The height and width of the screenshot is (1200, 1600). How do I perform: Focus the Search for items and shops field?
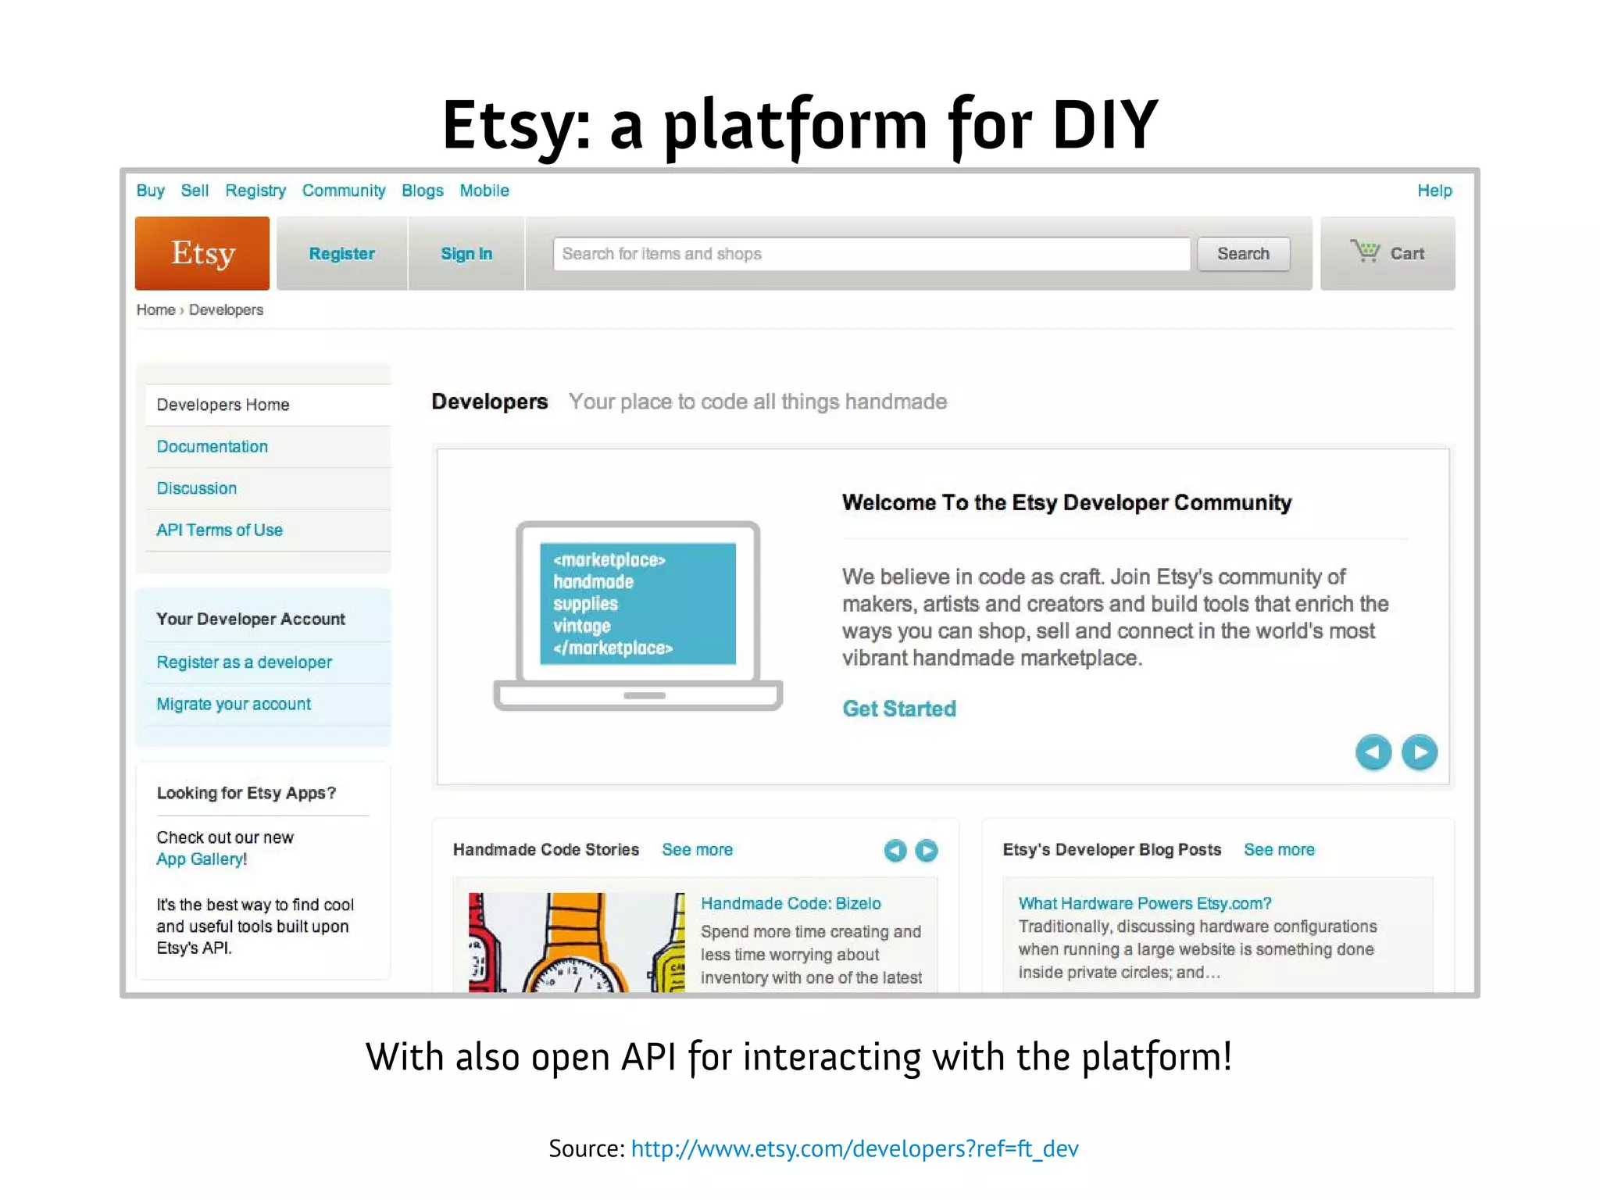click(x=871, y=254)
